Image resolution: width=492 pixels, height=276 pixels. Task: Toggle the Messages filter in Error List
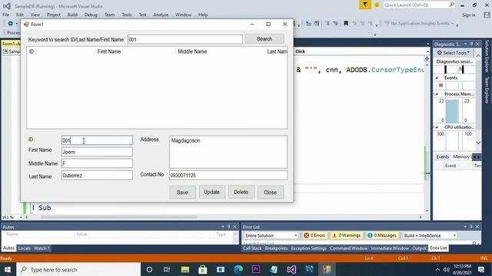[382, 235]
